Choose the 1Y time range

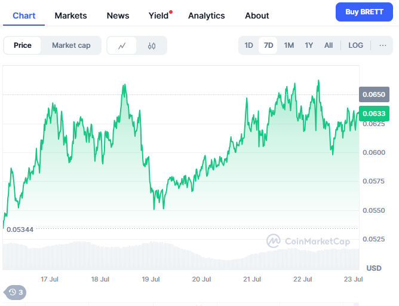(309, 45)
